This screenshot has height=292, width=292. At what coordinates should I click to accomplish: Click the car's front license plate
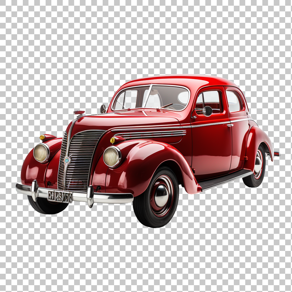click(x=60, y=197)
